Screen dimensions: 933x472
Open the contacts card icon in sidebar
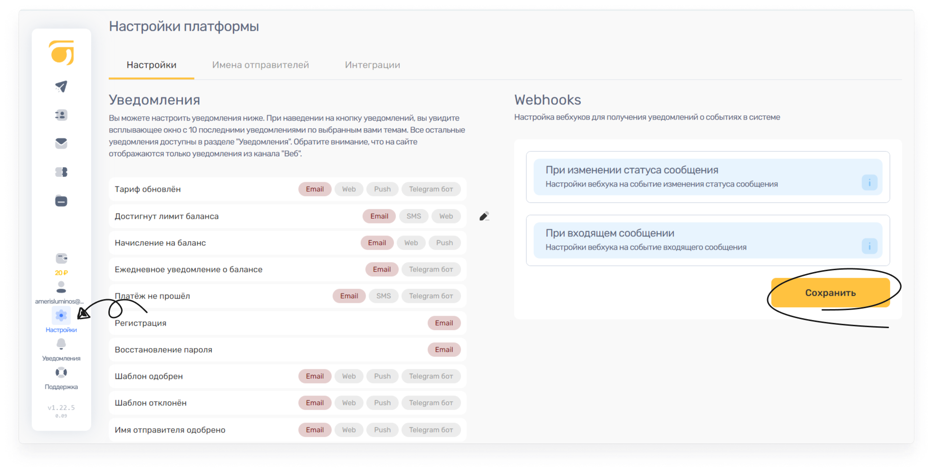point(61,115)
